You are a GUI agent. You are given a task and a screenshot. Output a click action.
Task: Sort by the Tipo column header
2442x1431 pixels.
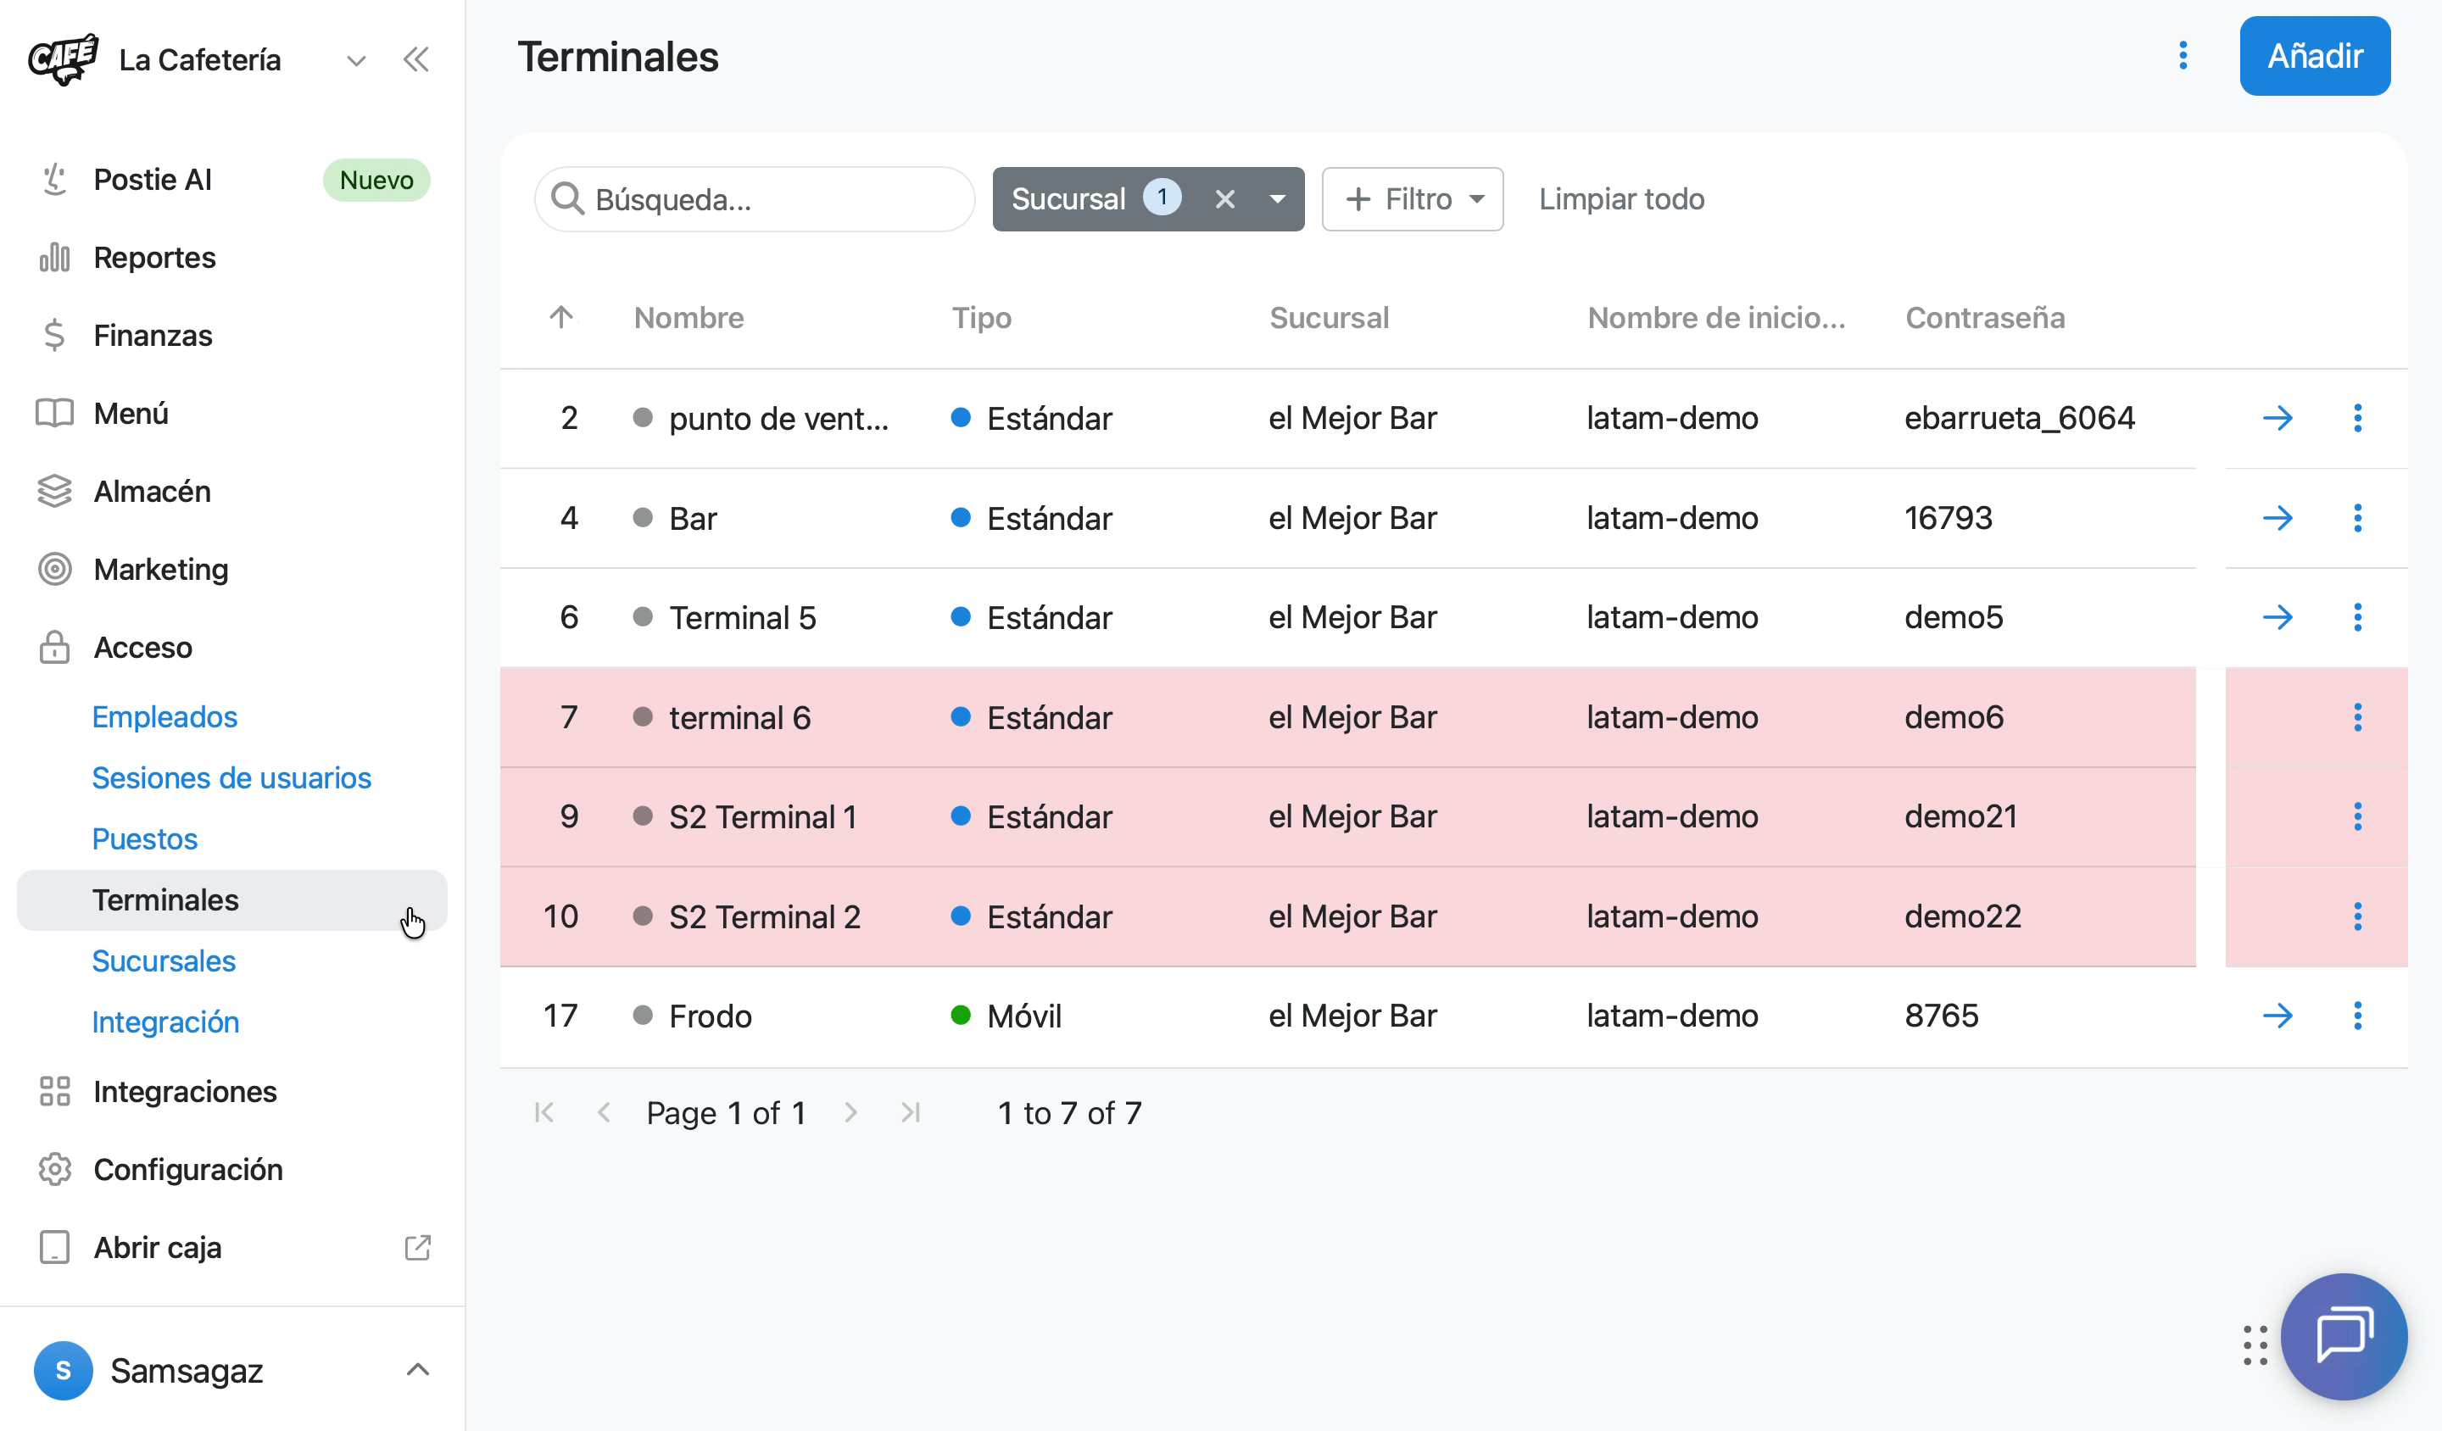[x=982, y=318]
